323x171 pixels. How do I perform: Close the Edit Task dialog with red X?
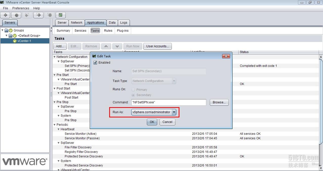coord(226,56)
